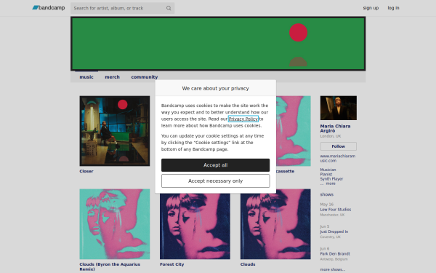Open the Closer album cover
This screenshot has height=273, width=436.
115,131
